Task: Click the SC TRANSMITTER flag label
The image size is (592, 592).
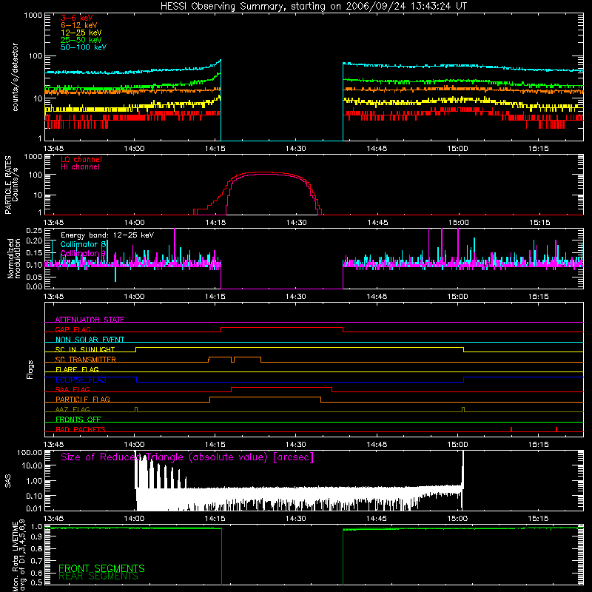Action: tap(86, 360)
